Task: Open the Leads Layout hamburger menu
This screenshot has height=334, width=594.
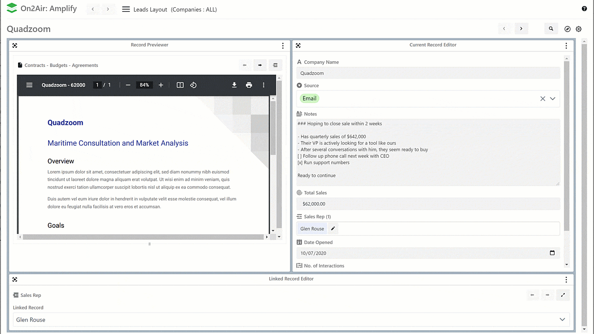Action: coord(126,9)
